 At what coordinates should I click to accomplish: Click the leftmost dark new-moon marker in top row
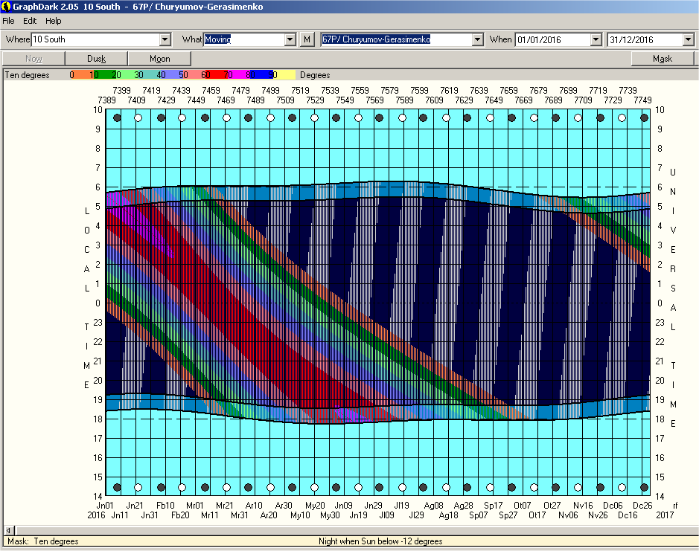click(x=117, y=117)
